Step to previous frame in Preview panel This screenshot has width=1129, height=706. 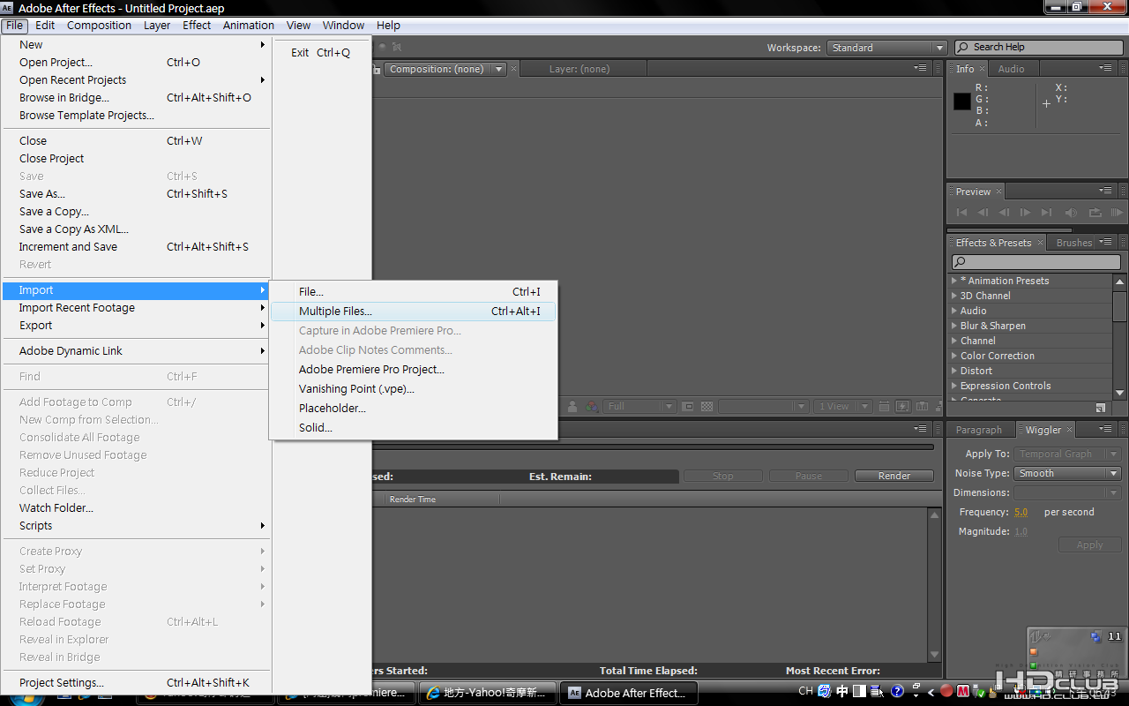(983, 213)
